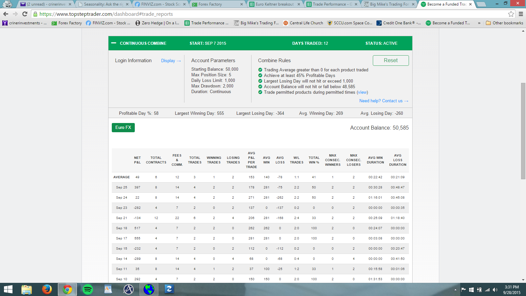
Task: Open Chrome hamburger menu
Action: click(x=521, y=14)
